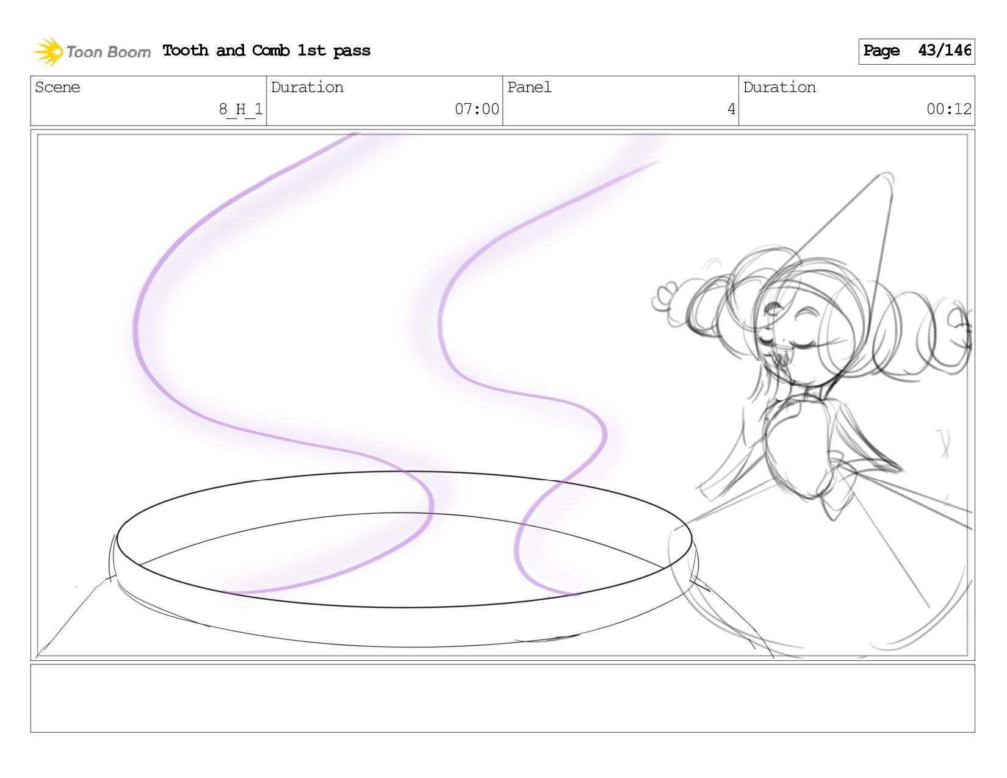Select the title 'Tooth and Comb 1st pass'
Screen dimensions: 1007x778
266,51
